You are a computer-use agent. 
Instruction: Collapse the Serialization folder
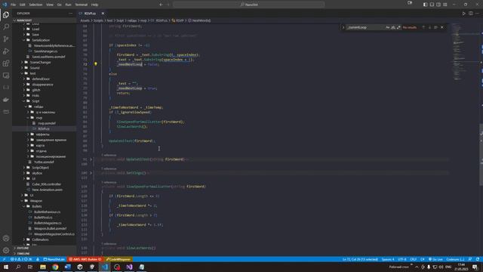coord(40,40)
